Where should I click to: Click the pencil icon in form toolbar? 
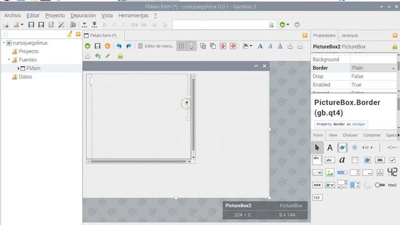(107, 56)
